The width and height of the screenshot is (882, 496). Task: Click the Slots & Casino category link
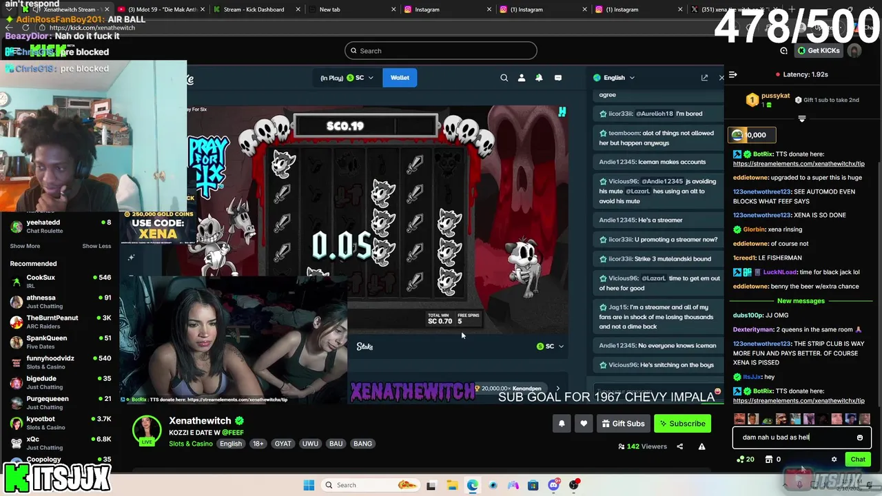[190, 444]
